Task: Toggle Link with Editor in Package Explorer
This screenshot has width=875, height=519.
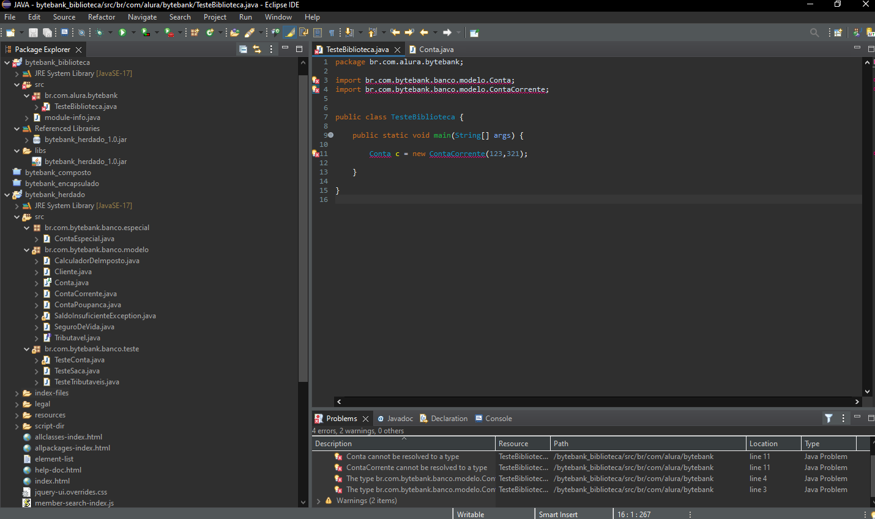Action: pos(257,49)
